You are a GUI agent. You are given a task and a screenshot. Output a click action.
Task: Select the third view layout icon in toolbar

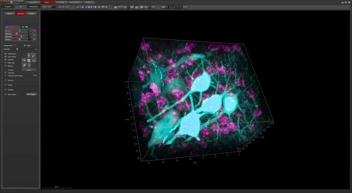125,7
